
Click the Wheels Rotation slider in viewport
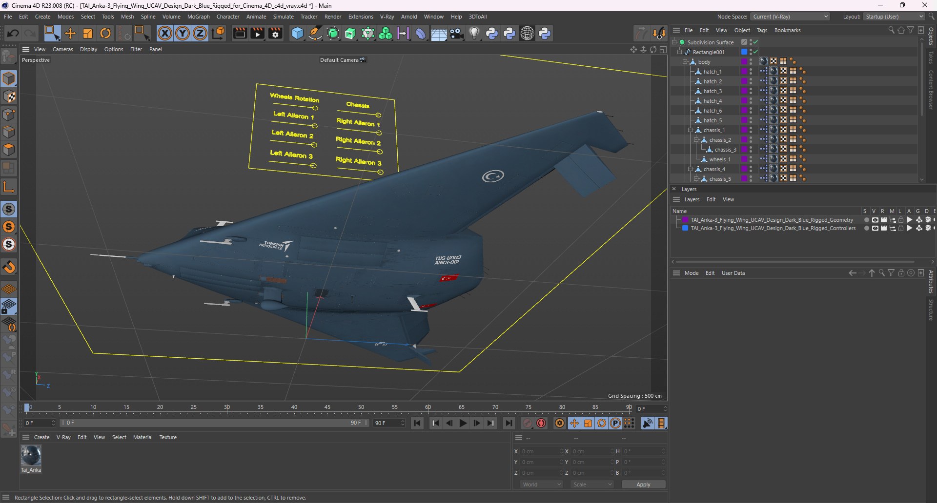tap(315, 108)
